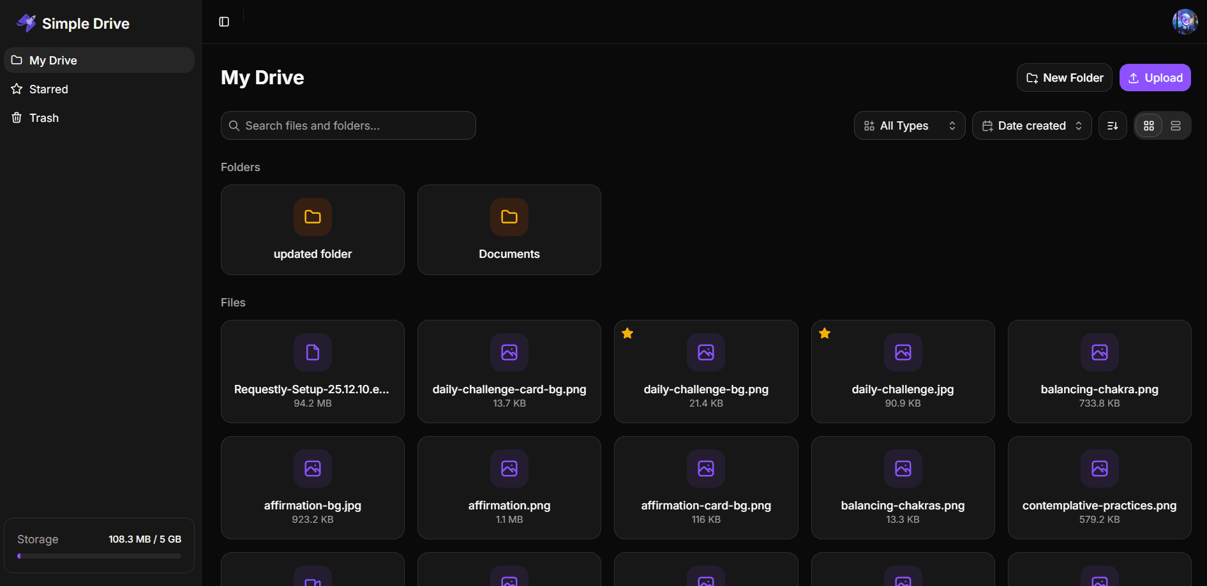Screen dimensions: 1207x586
Task: Switch to grid view layout
Action: (x=1149, y=126)
